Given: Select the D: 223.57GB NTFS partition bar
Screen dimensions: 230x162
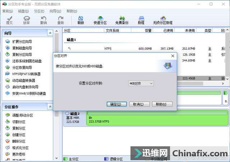Looking at the screenshot, I should [x=157, y=118].
